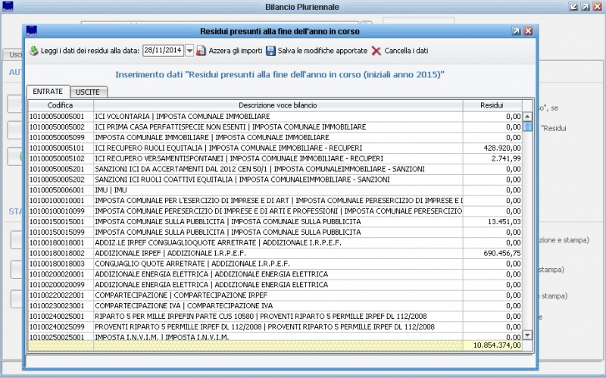Switch to the ENTRATE tab
Image resolution: width=606 pixels, height=378 pixels.
click(48, 92)
